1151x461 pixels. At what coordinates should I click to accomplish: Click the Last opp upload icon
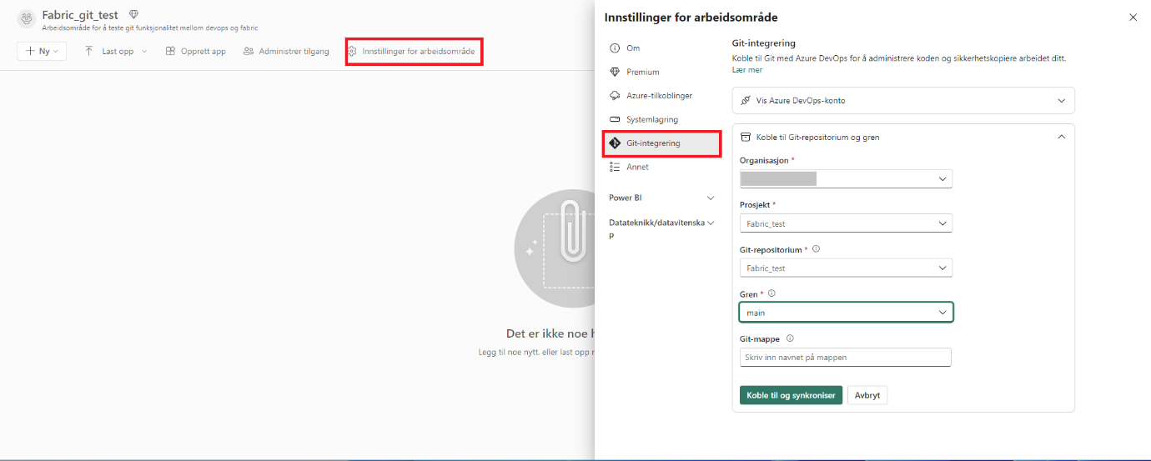(x=89, y=51)
